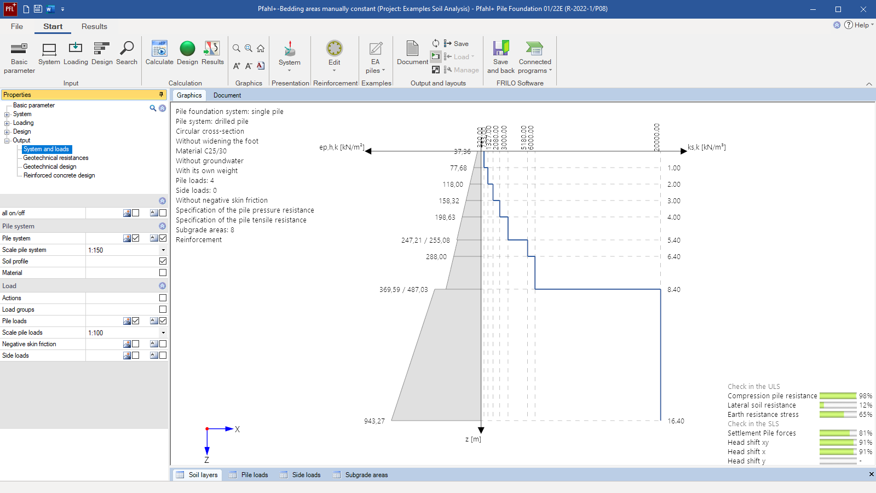Image resolution: width=876 pixels, height=493 pixels.
Task: Toggle Soil profile checkbox
Action: coord(163,261)
